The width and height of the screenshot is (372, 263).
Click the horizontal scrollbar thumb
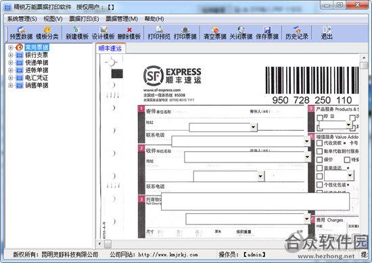tap(108, 244)
